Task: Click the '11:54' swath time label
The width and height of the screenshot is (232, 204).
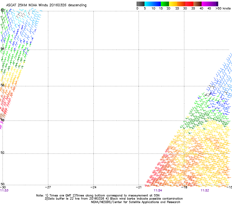Action: tap(158, 191)
